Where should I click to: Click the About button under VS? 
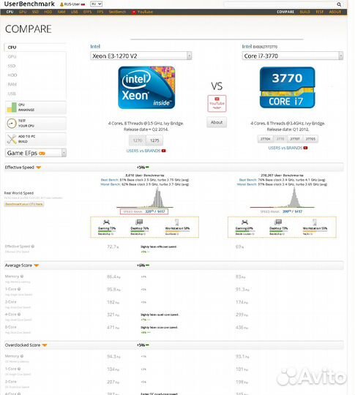217,122
